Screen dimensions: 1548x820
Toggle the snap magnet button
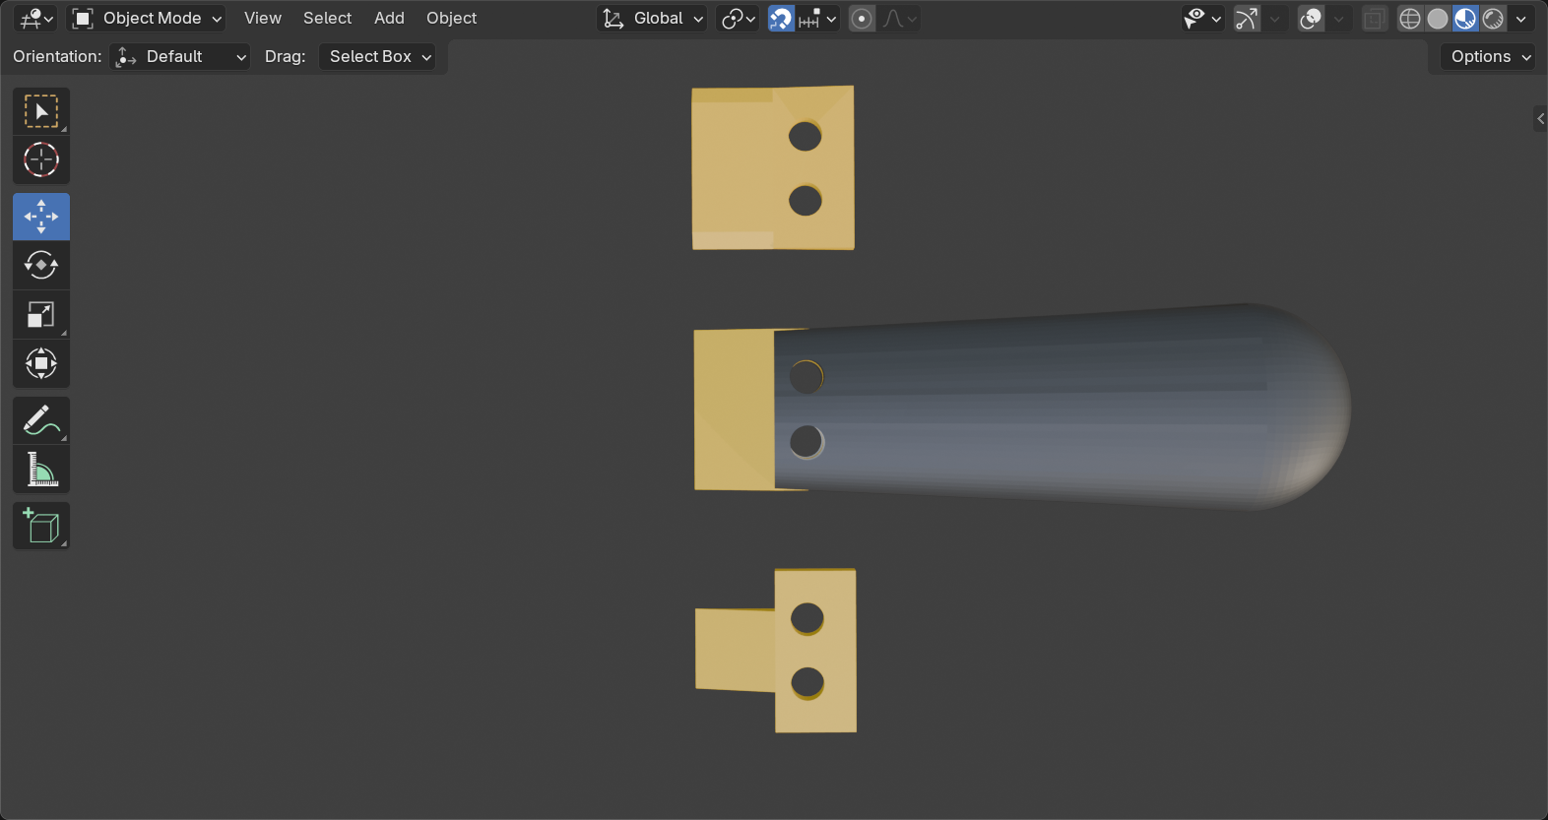(781, 18)
